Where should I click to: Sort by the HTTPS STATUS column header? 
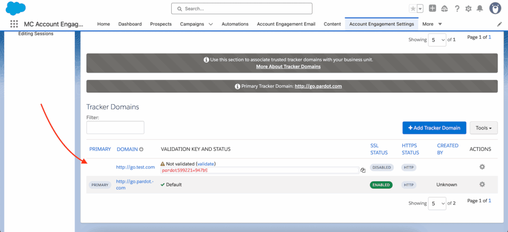[410, 149]
